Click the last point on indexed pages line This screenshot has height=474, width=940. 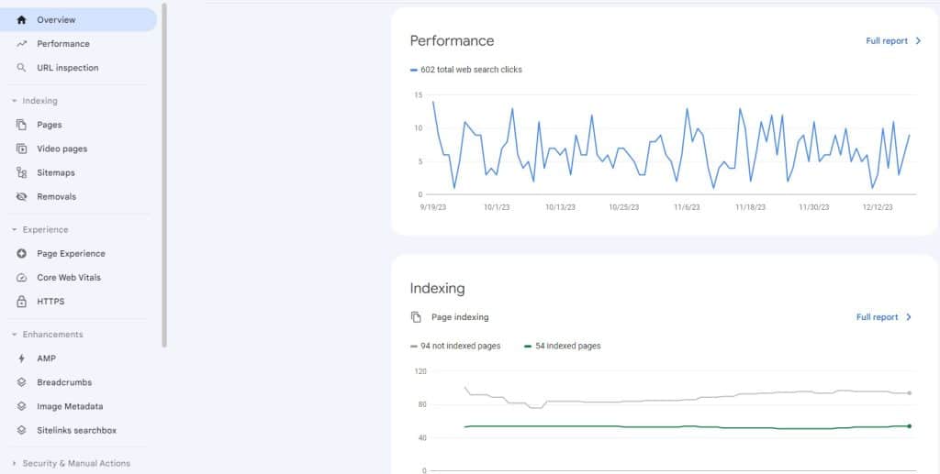pos(909,425)
